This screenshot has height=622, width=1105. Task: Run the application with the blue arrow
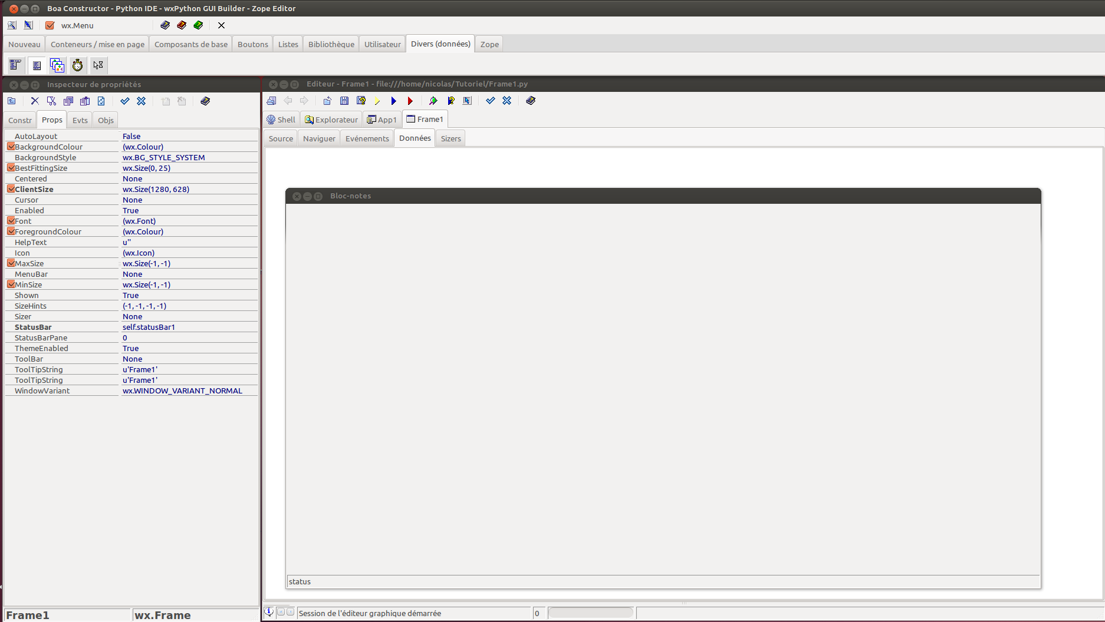[394, 101]
